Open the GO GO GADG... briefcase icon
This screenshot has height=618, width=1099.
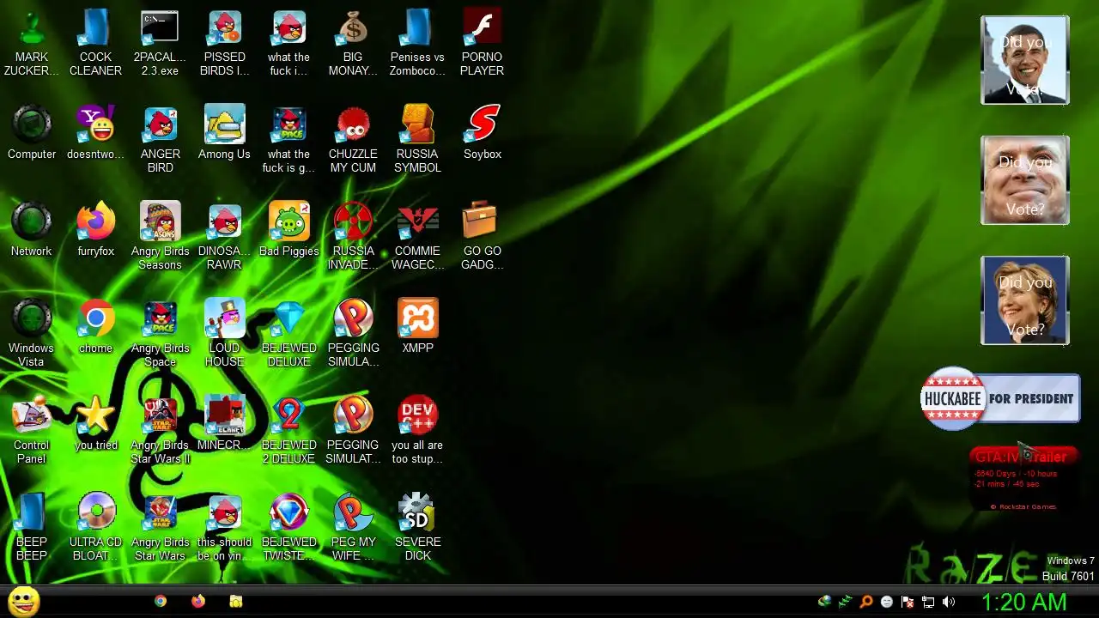click(x=482, y=237)
